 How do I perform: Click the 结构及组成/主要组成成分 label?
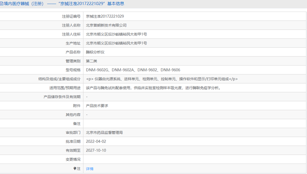[x=59, y=79]
